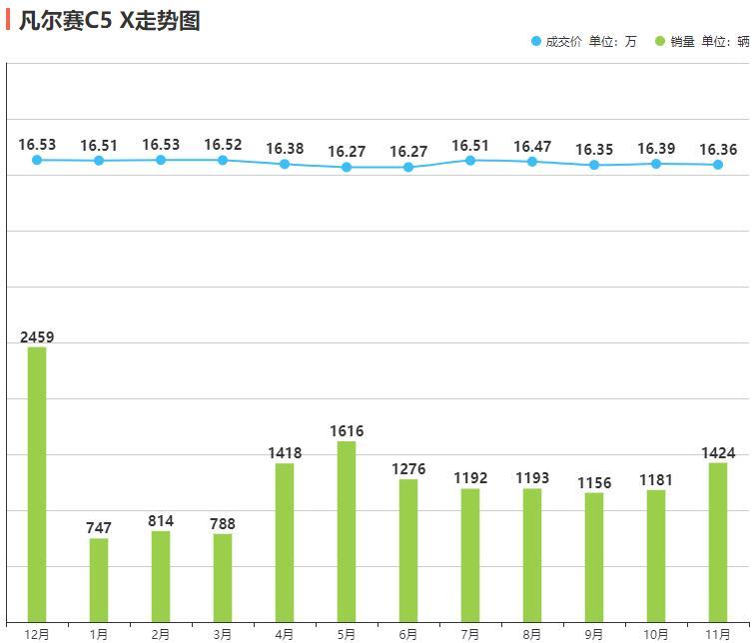Select the 5月 price point 16.27

(347, 167)
